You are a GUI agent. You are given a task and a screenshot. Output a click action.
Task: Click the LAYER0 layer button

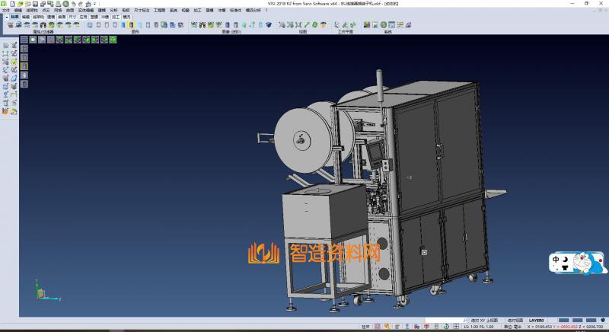point(536,321)
